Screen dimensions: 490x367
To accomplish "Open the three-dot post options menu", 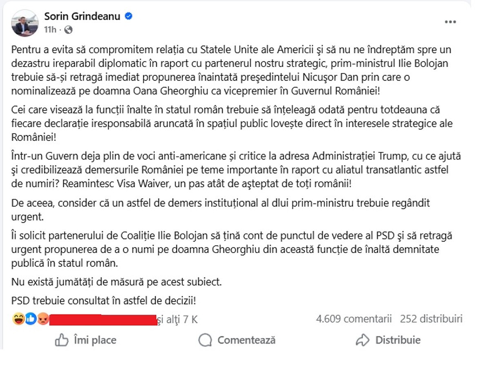I will click(450, 22).
